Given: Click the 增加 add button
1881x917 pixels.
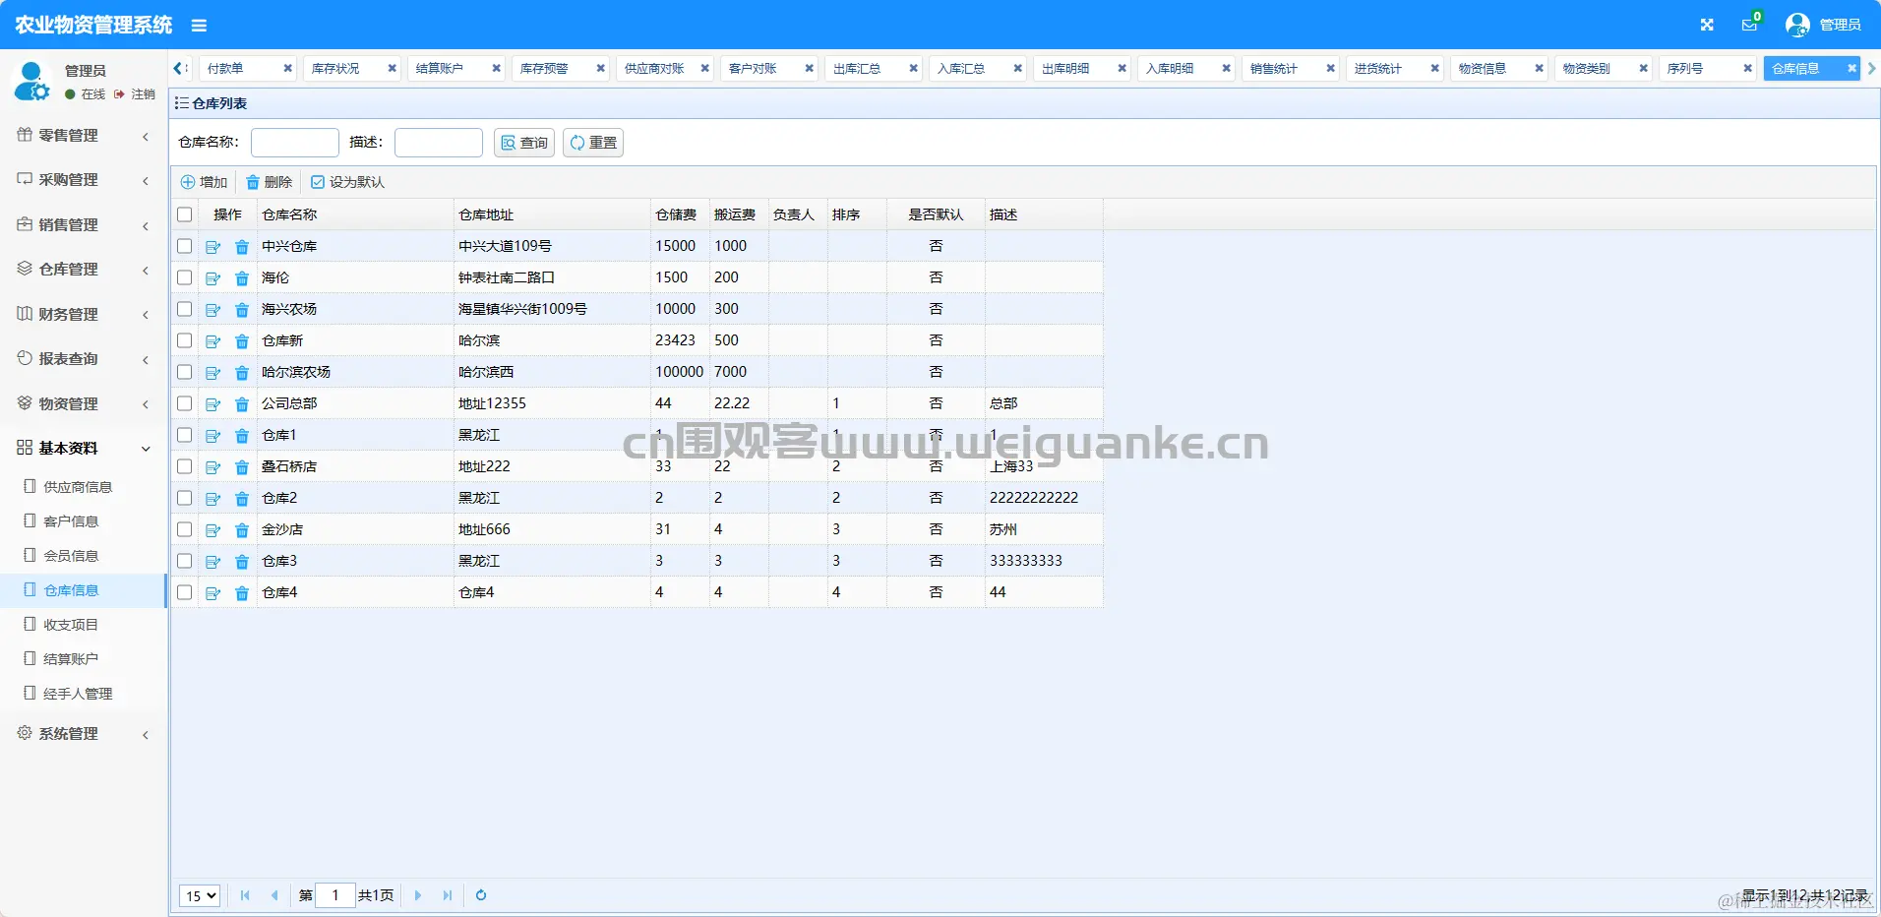Looking at the screenshot, I should (x=204, y=182).
